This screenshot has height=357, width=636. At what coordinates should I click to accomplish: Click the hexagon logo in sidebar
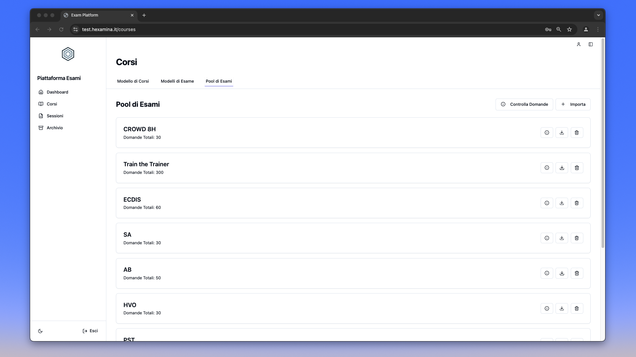pyautogui.click(x=68, y=54)
